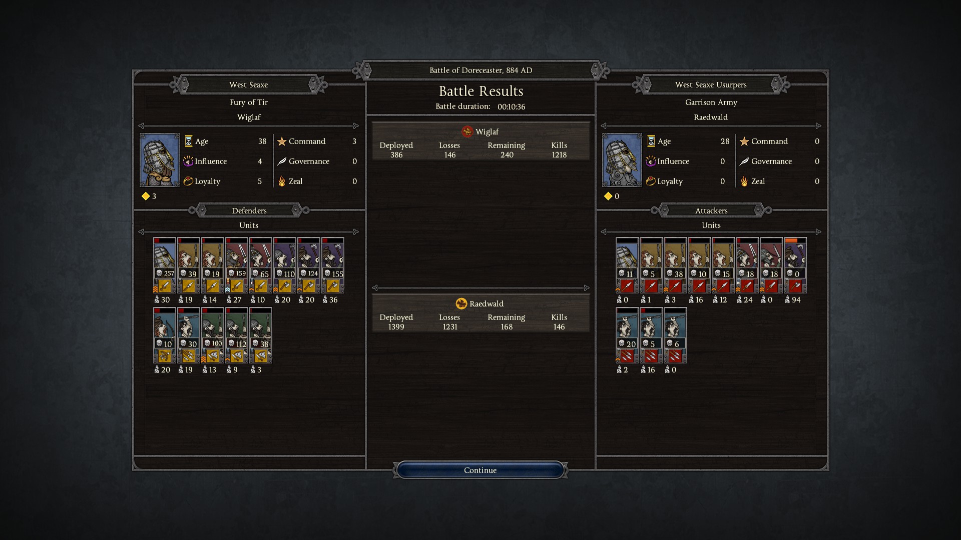961x540 pixels.
Task: Click Raedwald's Governance quill icon
Action: click(x=744, y=161)
